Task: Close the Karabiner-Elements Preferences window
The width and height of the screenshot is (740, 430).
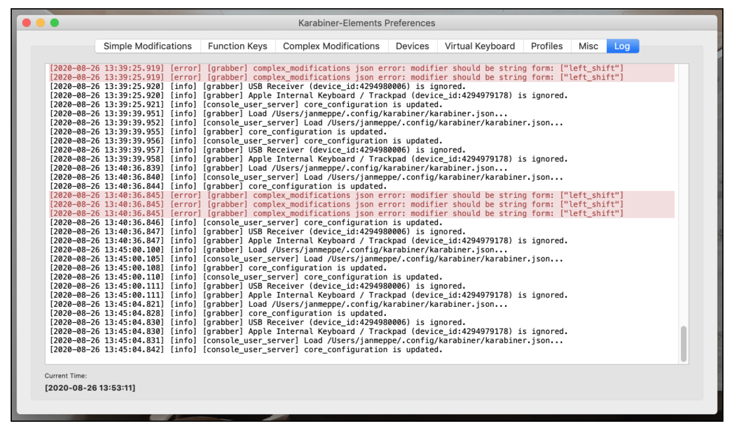Action: [27, 23]
